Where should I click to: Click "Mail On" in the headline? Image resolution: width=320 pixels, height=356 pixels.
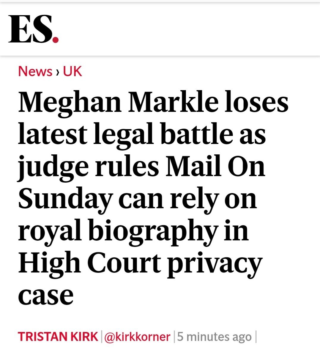215,167
